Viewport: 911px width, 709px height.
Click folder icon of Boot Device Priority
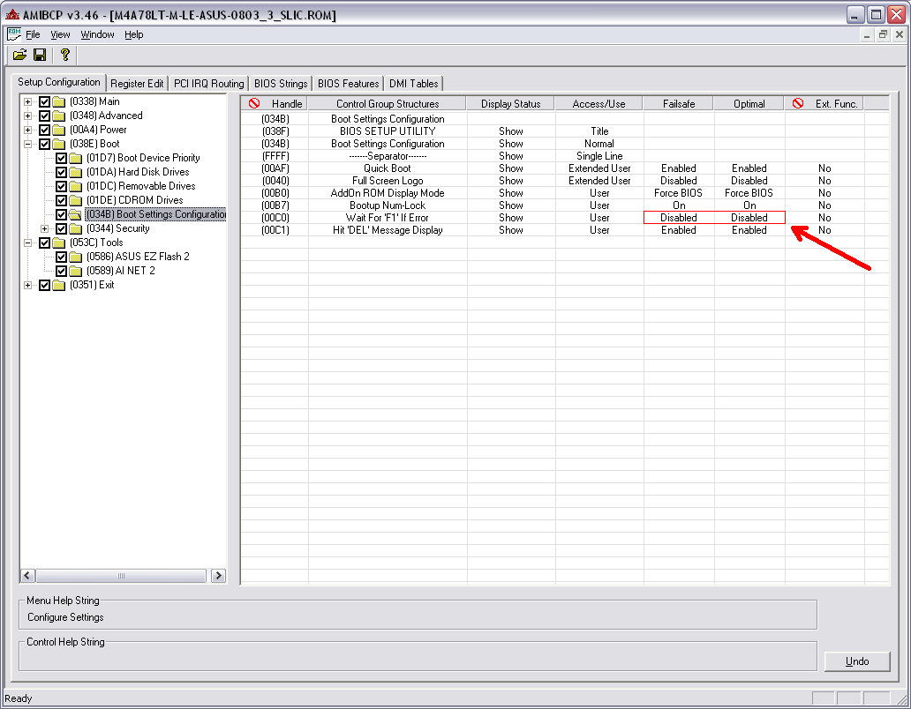coord(76,158)
